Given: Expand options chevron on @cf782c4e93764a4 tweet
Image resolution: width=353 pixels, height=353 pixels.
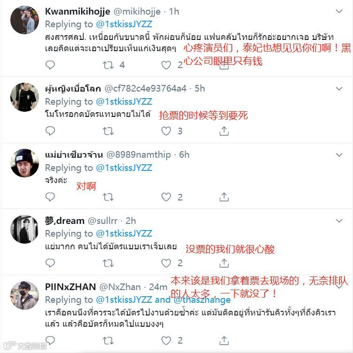Looking at the screenshot, I should pyautogui.click(x=339, y=88).
